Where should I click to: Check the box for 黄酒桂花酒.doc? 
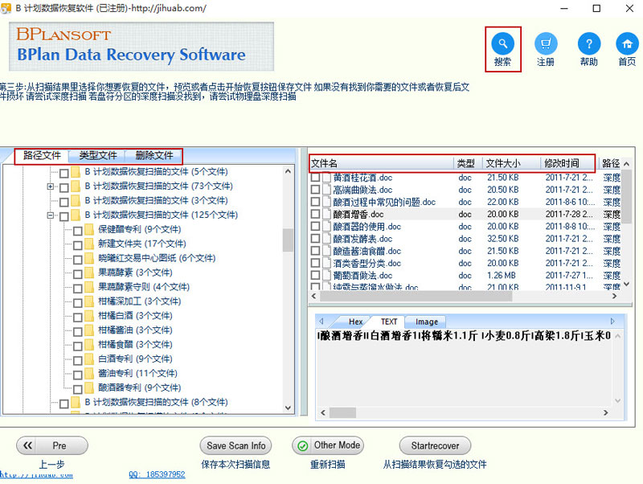[x=315, y=178]
